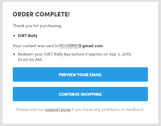Open the support page link
The image size is (161, 126).
(58, 110)
